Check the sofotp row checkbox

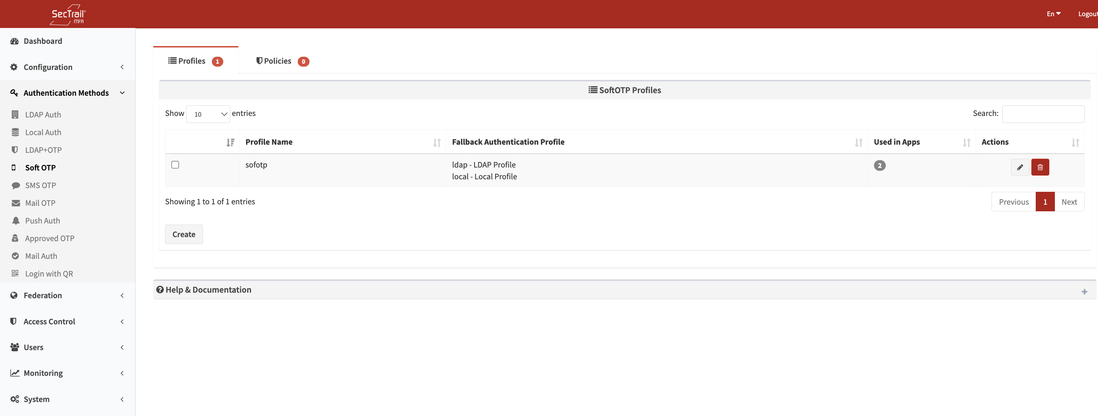point(175,164)
